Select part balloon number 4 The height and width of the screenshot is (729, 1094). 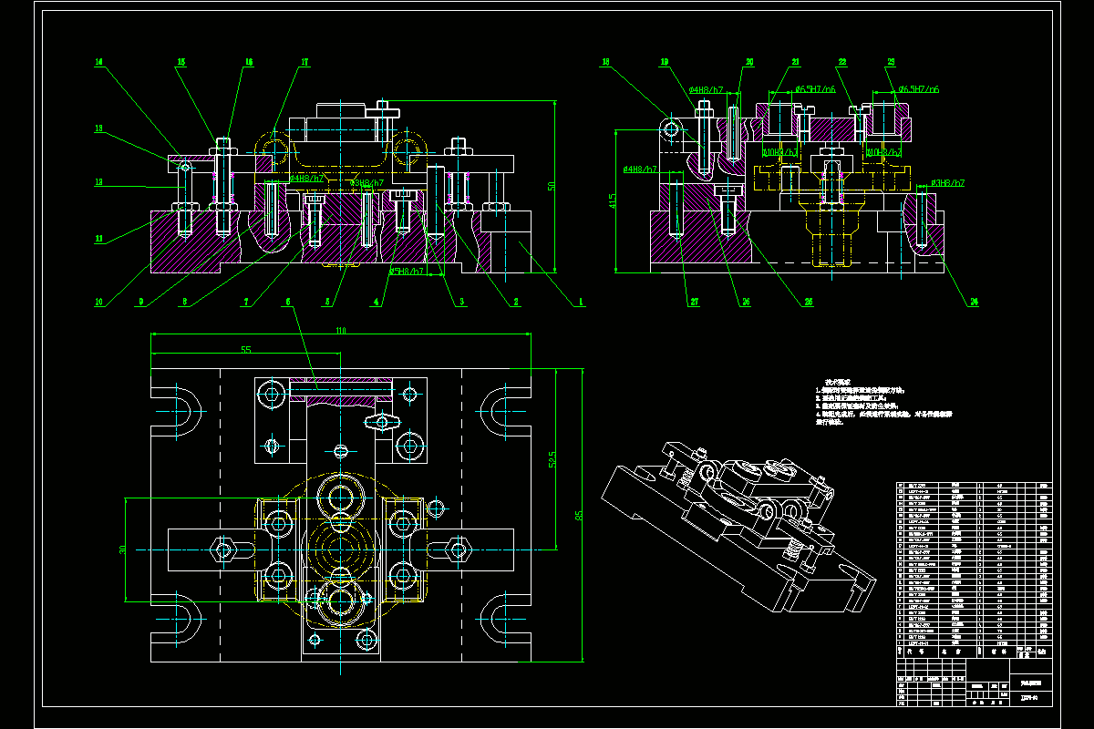(x=376, y=303)
